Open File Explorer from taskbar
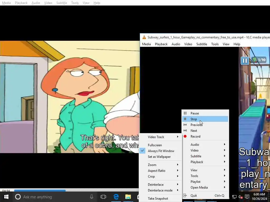The height and width of the screenshot is (202, 270). [x=128, y=197]
